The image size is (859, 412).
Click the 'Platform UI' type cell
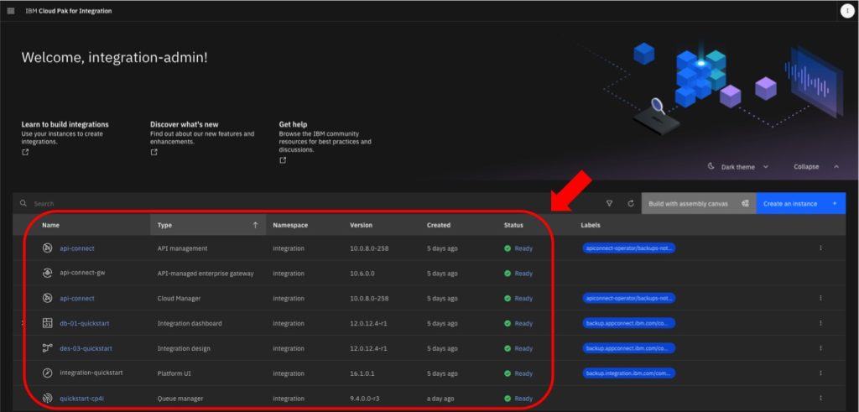tap(174, 373)
